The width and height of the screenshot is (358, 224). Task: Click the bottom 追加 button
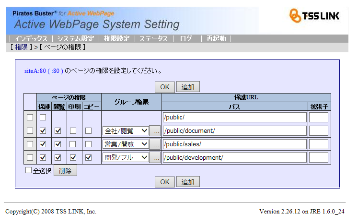click(x=188, y=182)
